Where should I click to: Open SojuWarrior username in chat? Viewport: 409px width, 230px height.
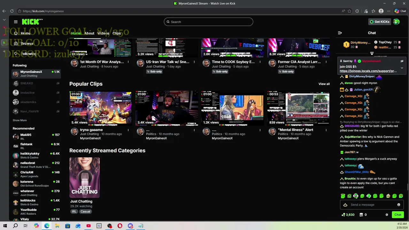pyautogui.click(x=353, y=137)
